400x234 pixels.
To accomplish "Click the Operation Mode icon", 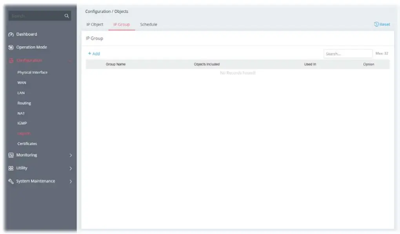I will coord(11,47).
